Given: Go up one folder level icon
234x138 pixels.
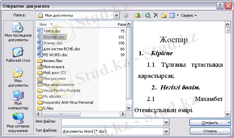Looking at the screenshot, I should click(137, 15).
